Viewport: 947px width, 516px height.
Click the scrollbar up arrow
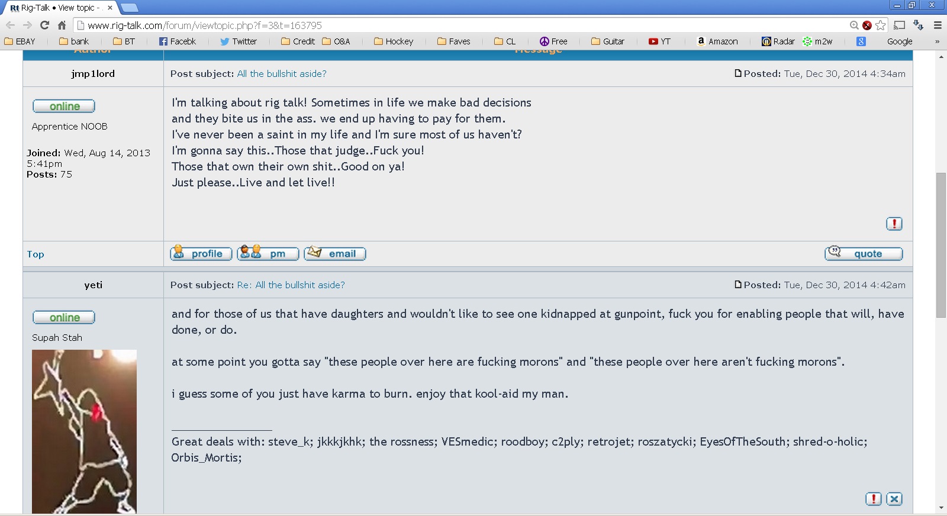pos(941,56)
